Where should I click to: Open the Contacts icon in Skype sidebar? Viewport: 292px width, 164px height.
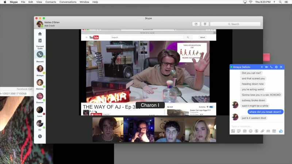[40, 40]
